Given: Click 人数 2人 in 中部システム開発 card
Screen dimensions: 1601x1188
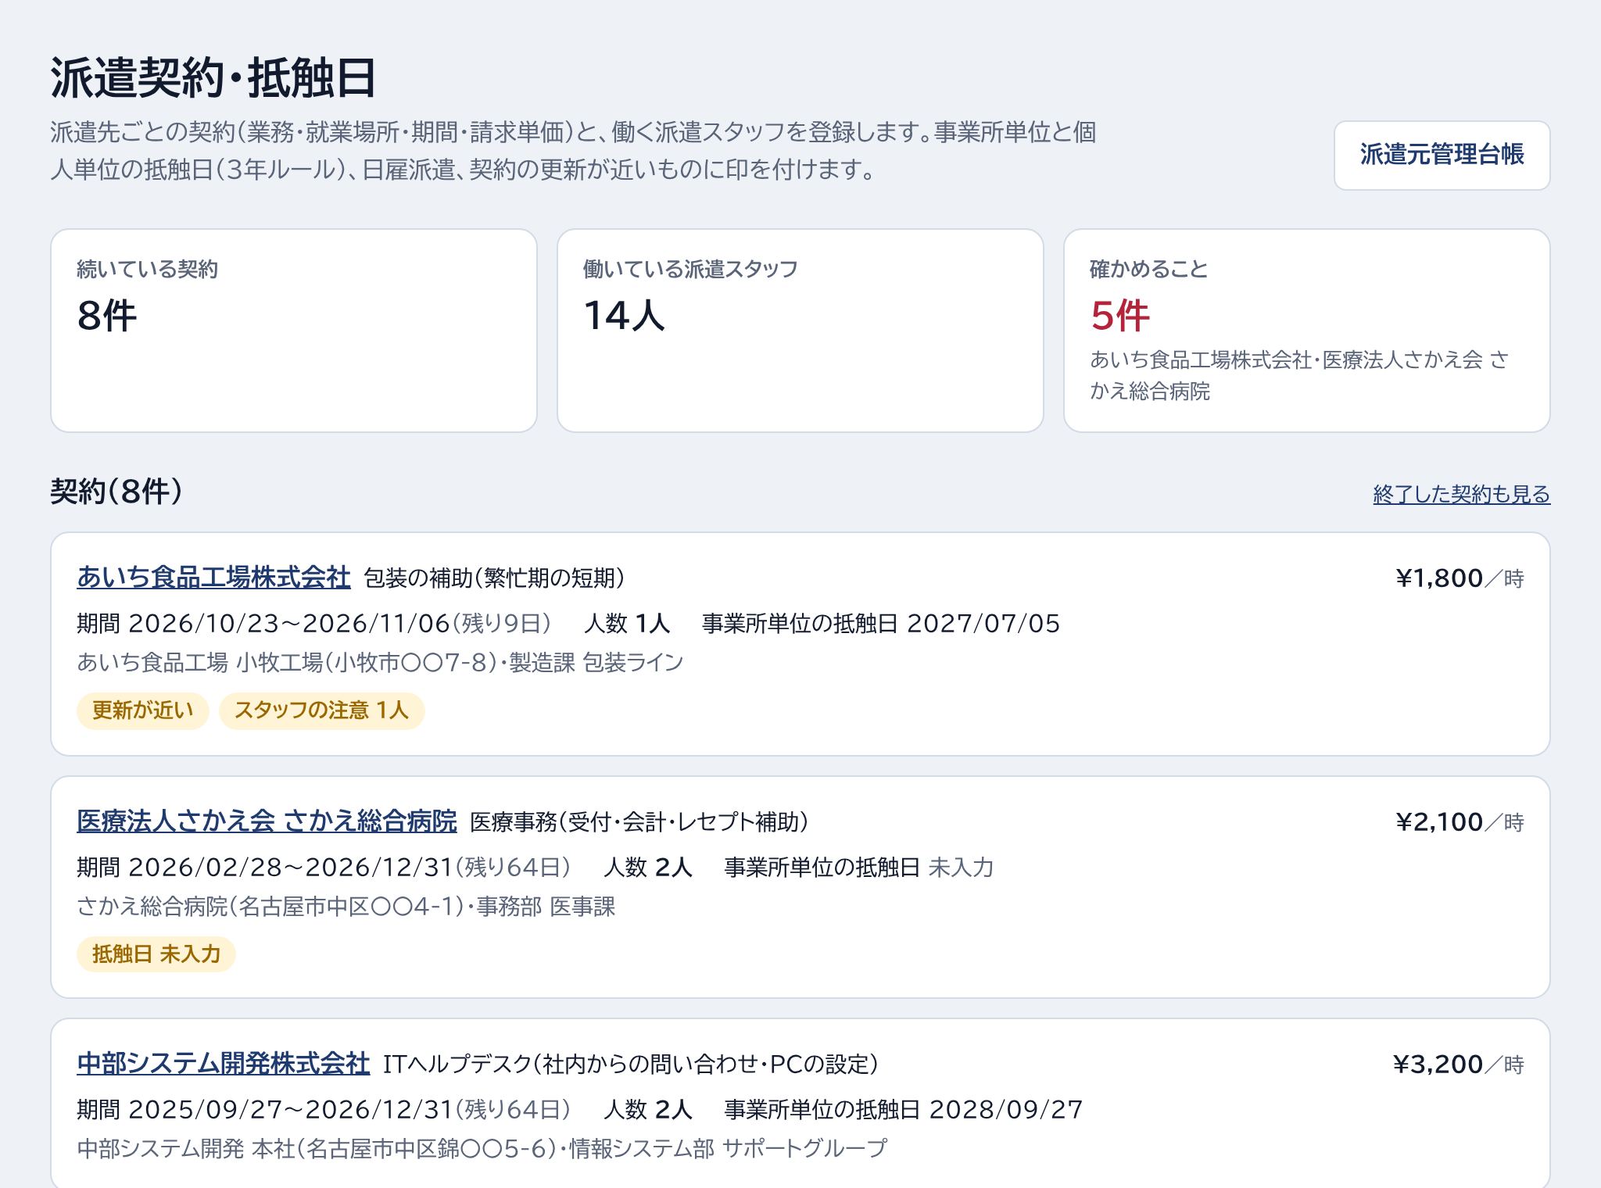Looking at the screenshot, I should click(x=648, y=1110).
